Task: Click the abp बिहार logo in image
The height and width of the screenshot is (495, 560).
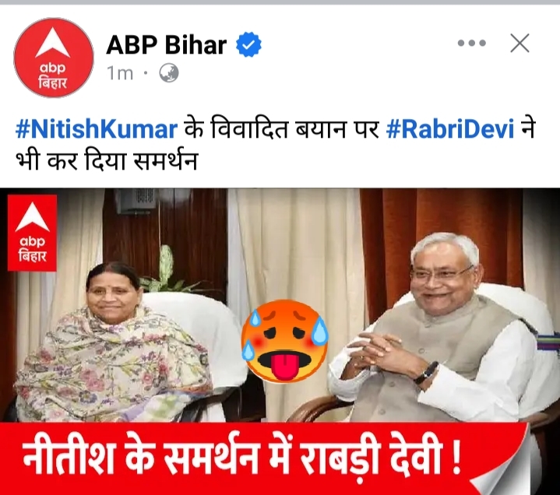Action: [32, 233]
